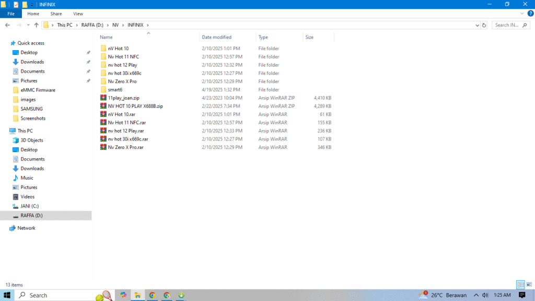Screen dimensions: 535x301
Task: Click inside the Search INFINIX box
Action: (508, 25)
